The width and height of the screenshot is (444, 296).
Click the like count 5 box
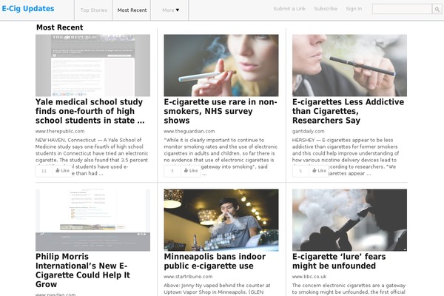click(300, 171)
